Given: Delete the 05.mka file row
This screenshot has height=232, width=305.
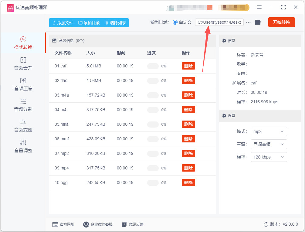Looking at the screenshot, I should click(x=188, y=124).
